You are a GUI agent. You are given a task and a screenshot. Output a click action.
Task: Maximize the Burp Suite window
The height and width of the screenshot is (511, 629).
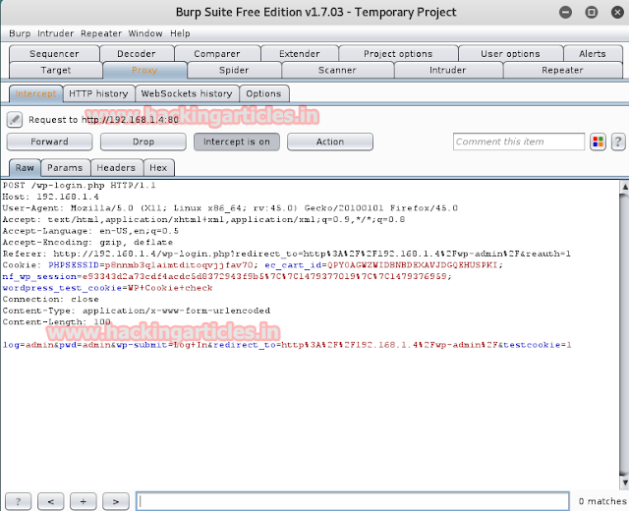(x=592, y=13)
